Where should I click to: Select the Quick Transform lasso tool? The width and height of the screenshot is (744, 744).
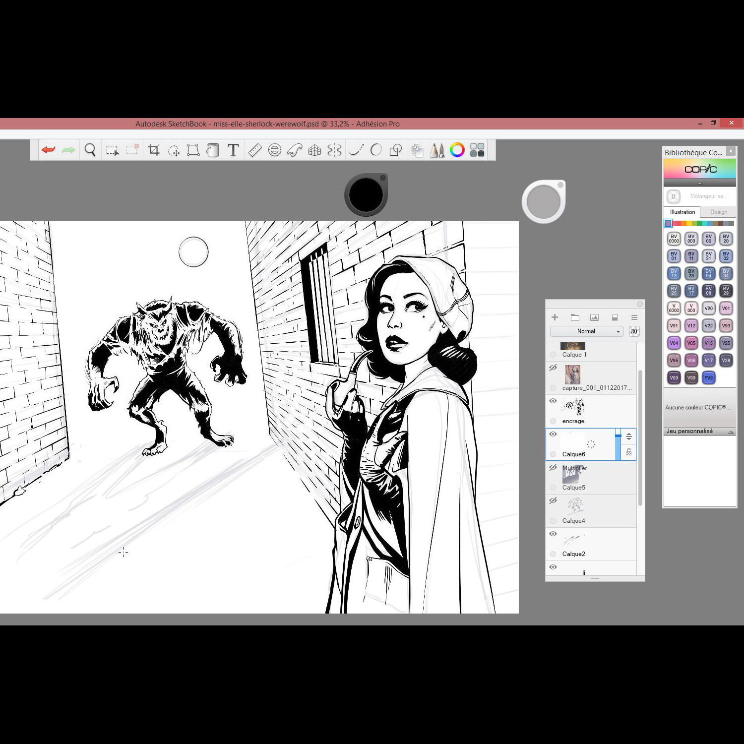point(174,150)
